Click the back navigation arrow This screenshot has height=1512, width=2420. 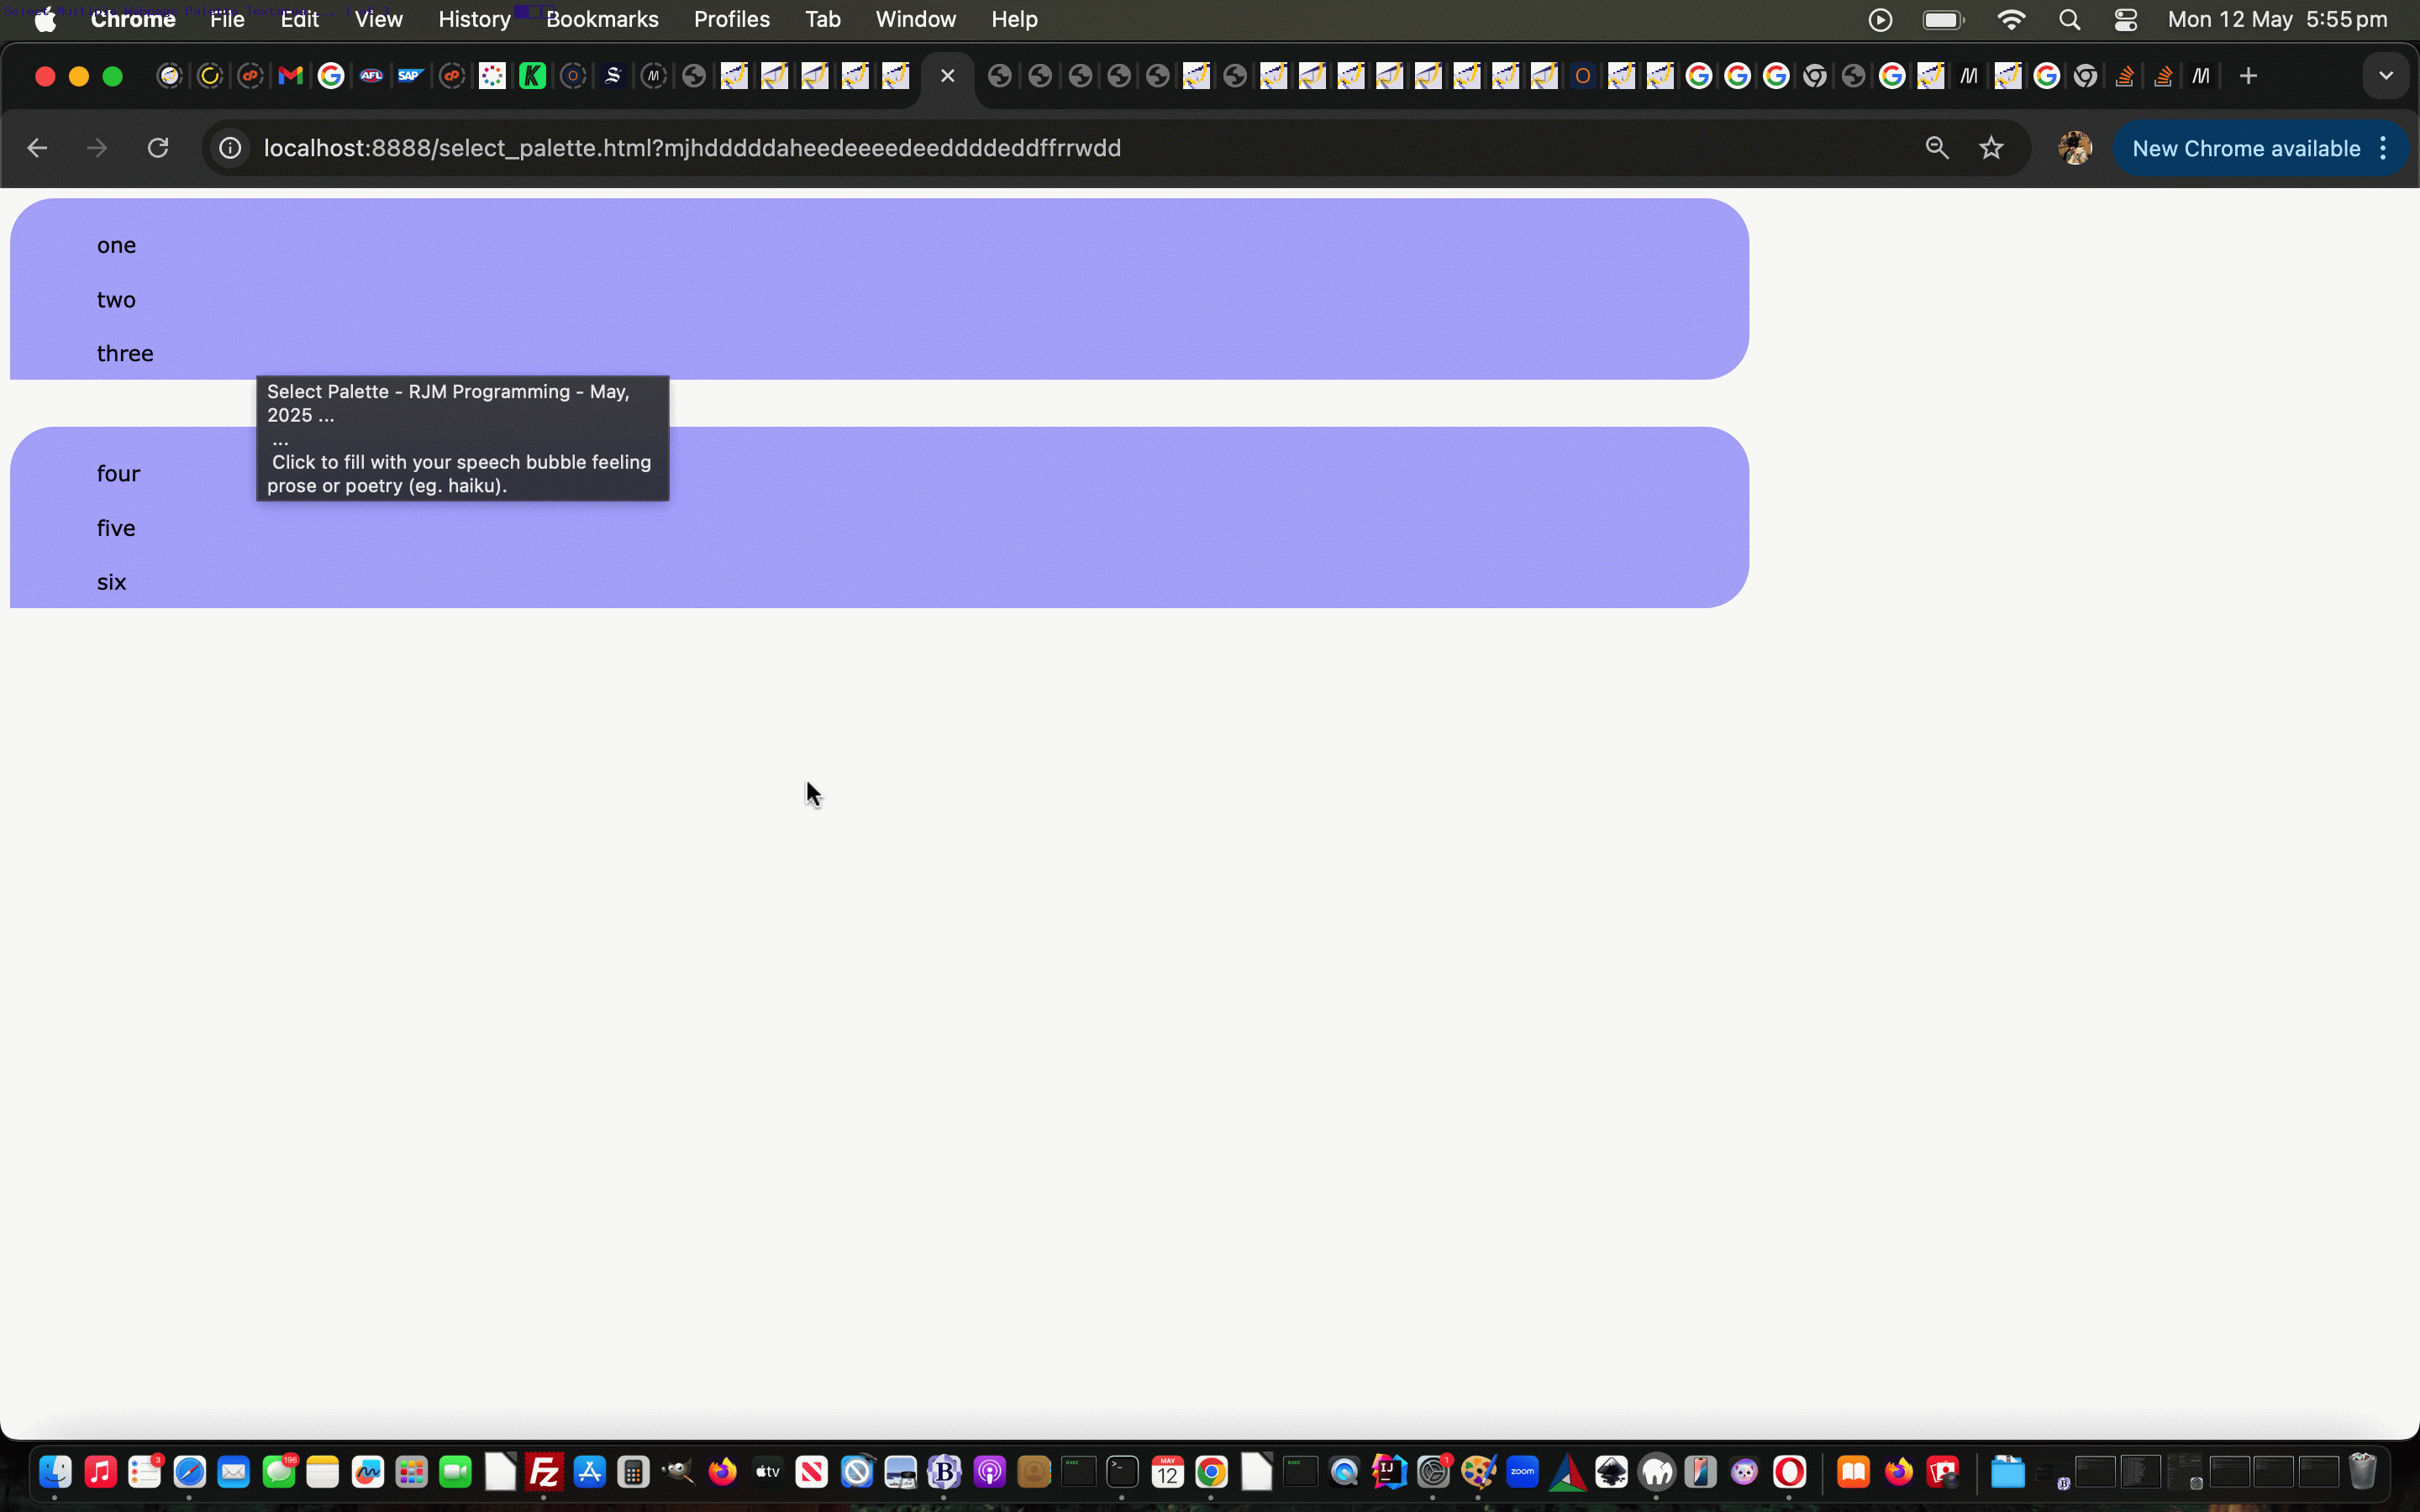click(x=37, y=148)
